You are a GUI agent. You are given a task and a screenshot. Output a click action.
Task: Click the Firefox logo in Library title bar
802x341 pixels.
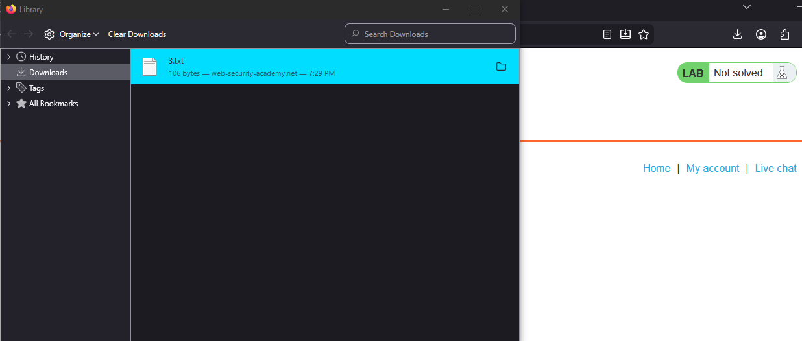[11, 9]
